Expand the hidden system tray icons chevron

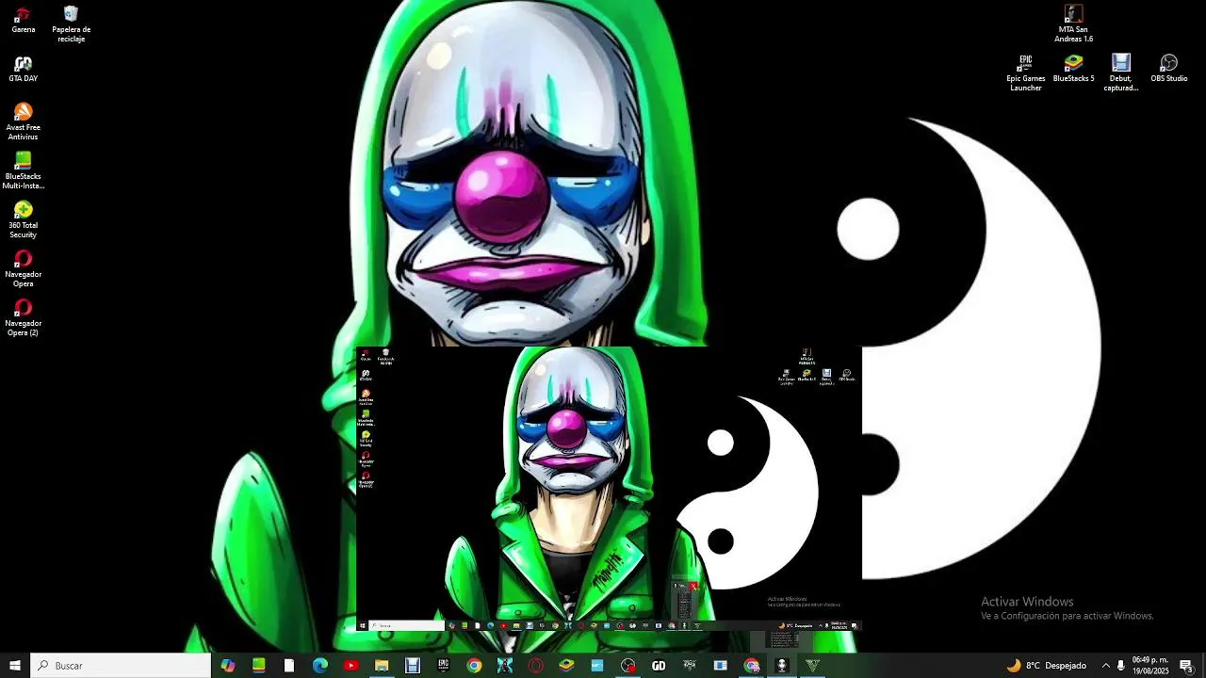[1106, 666]
